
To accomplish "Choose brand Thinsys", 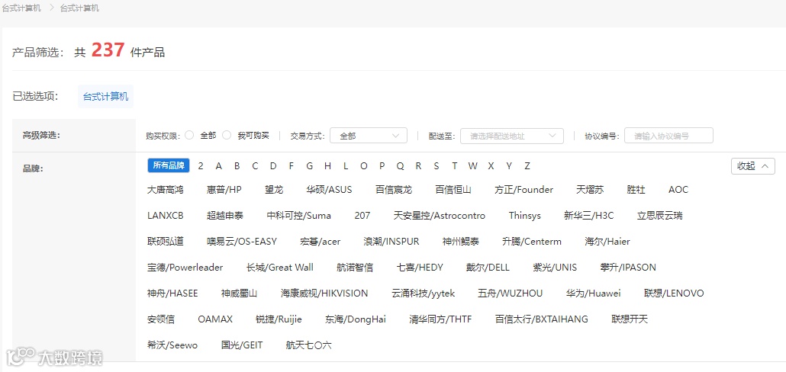I will click(x=525, y=216).
